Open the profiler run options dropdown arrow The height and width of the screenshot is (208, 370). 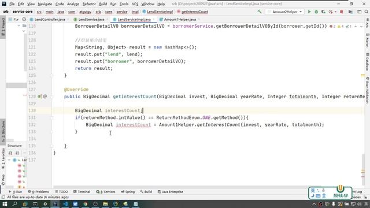pyautogui.click(x=335, y=12)
